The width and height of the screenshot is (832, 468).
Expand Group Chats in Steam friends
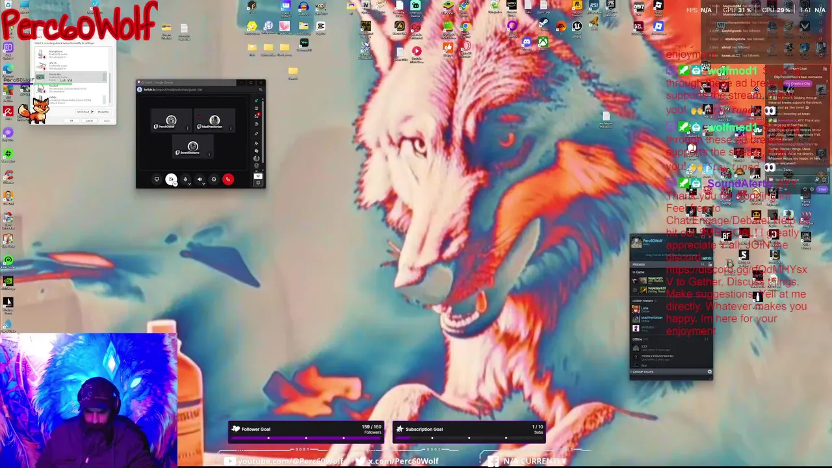642,372
